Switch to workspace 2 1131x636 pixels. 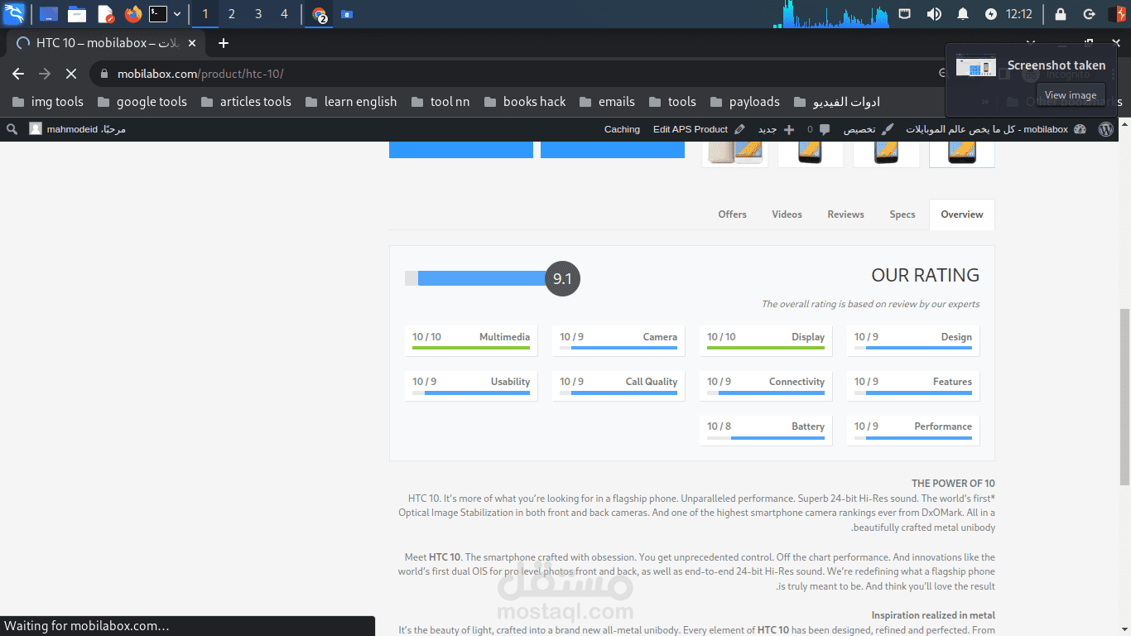[x=232, y=14]
